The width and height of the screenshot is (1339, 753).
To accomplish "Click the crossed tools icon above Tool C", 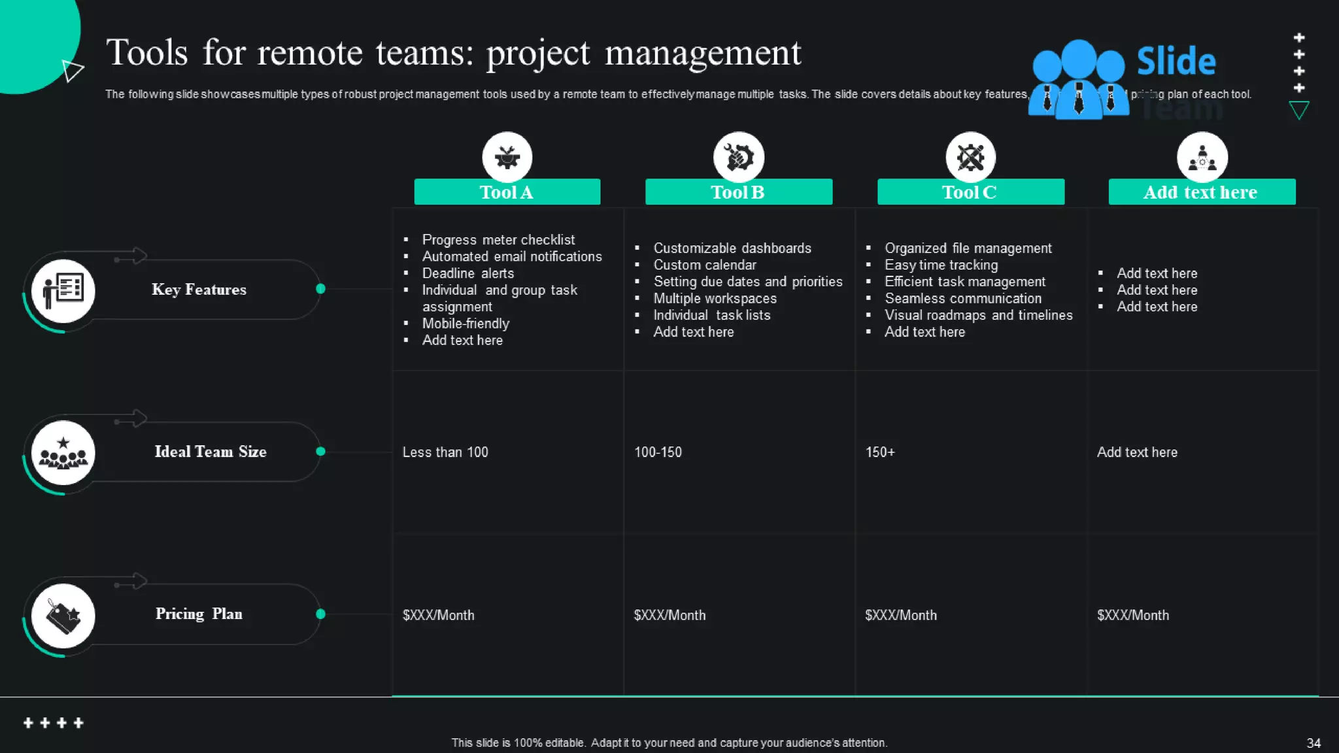I will tap(970, 157).
